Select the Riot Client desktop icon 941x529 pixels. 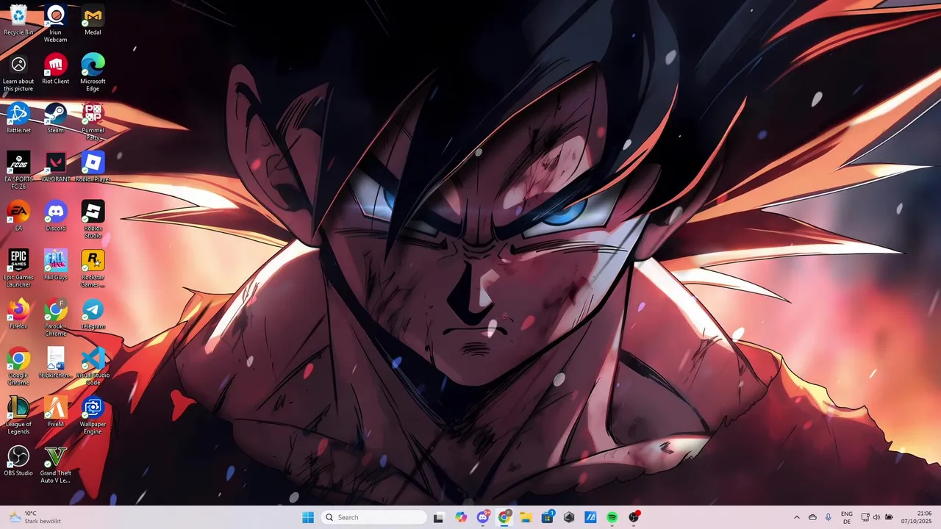point(55,69)
